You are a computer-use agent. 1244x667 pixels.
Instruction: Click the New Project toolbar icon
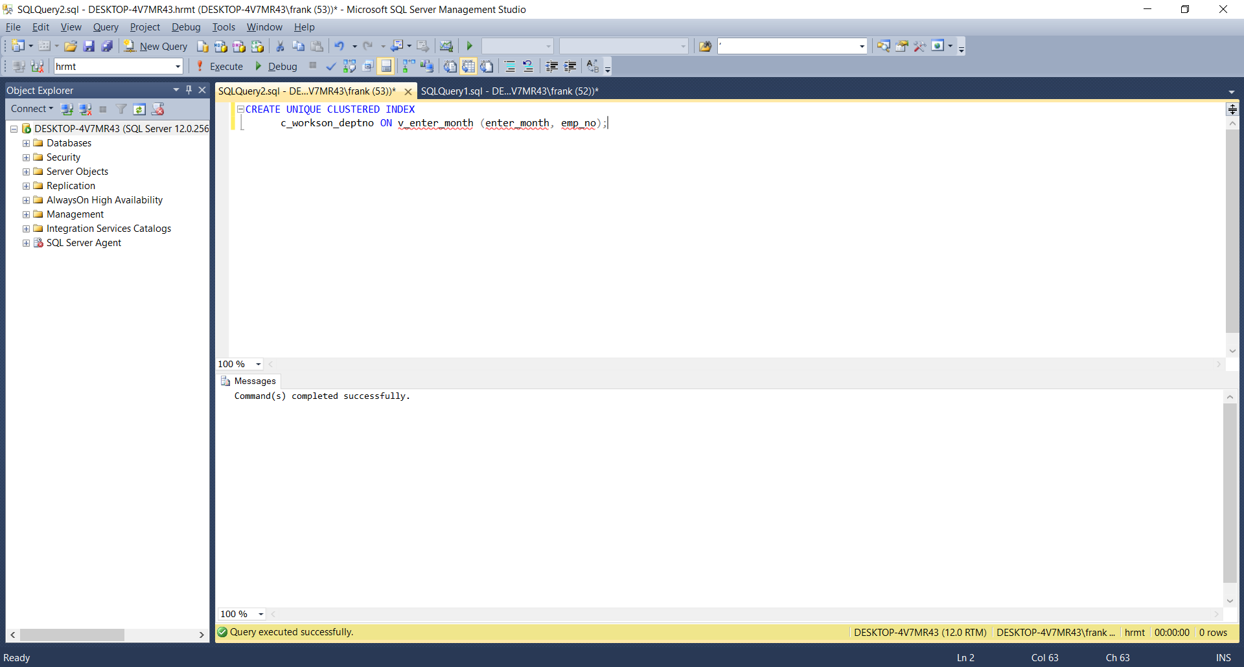[18, 46]
